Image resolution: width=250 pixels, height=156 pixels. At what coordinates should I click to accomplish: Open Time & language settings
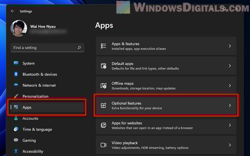pos(37,129)
